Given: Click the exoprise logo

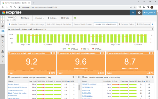Looking at the screenshot, I should click(x=12, y=12).
